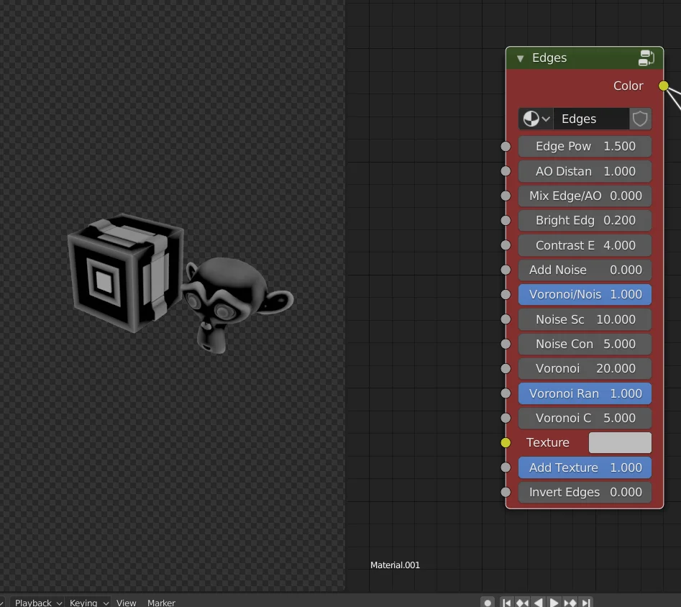The height and width of the screenshot is (607, 681).
Task: Open the Keying dropdown menu
Action: pyautogui.click(x=84, y=603)
